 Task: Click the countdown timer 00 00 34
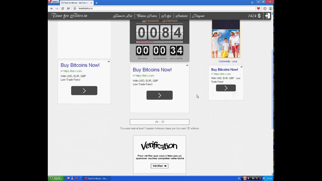(x=159, y=51)
